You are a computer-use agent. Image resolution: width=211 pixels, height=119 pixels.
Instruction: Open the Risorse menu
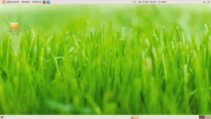(26, 2)
